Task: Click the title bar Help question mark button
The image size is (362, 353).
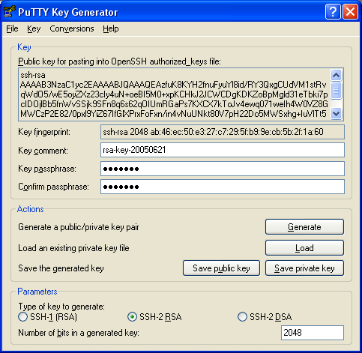Action: pyautogui.click(x=333, y=11)
